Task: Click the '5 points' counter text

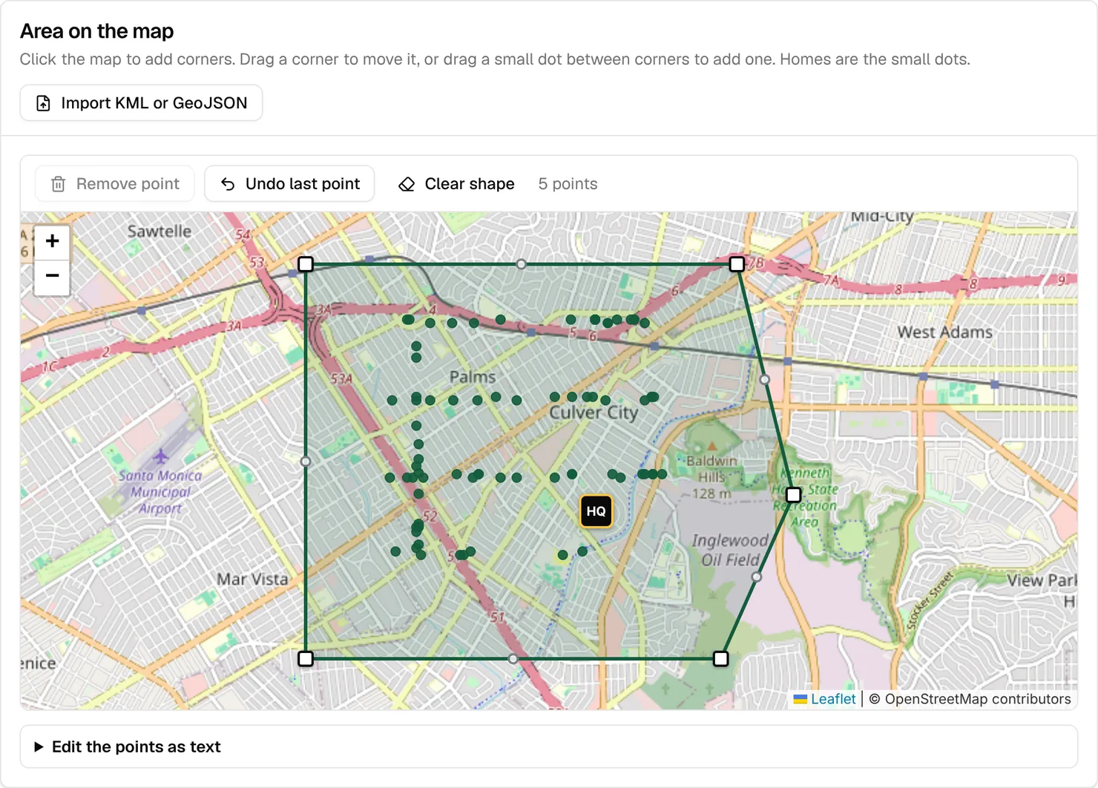Action: point(568,184)
